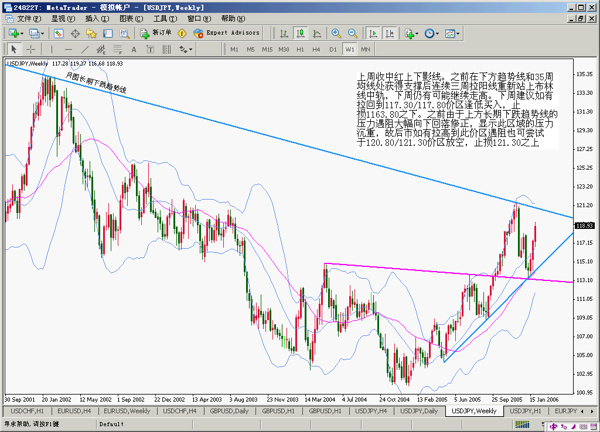Image resolution: width=600 pixels, height=432 pixels.
Task: Click the 118.93 current price label
Action: coord(585,225)
